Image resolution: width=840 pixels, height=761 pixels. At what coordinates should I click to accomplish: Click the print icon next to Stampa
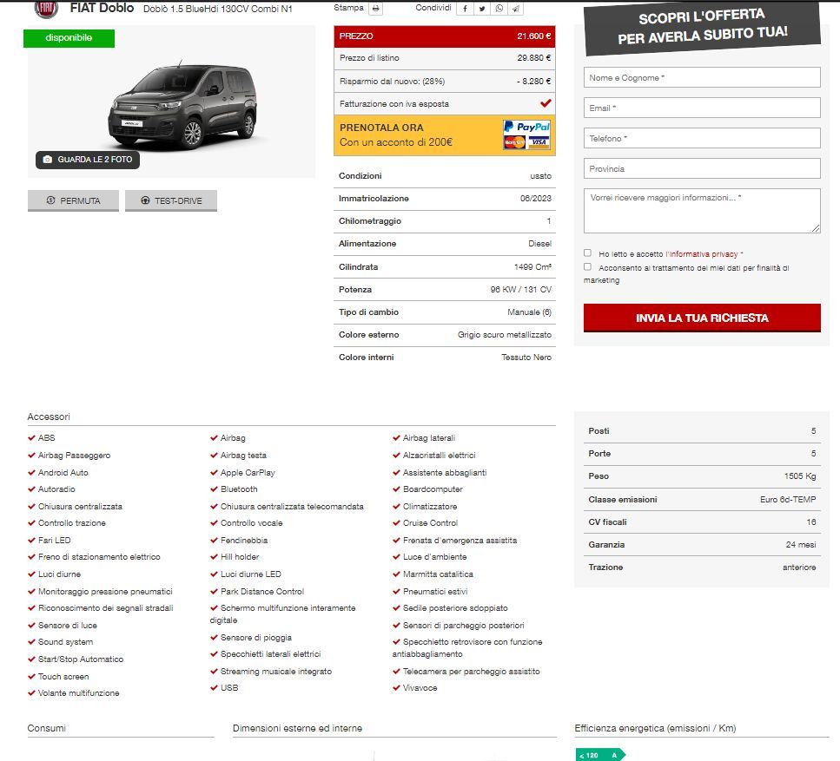tap(375, 8)
